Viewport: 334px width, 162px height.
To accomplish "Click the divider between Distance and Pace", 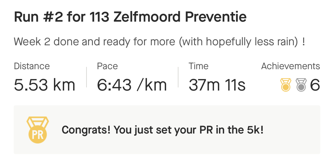I will click(86, 77).
